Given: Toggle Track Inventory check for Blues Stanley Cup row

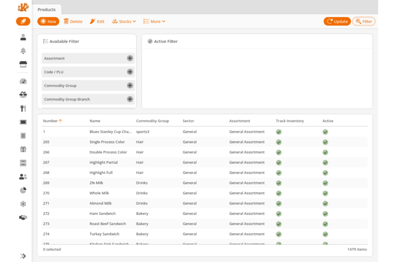Looking at the screenshot, I should [x=279, y=132].
